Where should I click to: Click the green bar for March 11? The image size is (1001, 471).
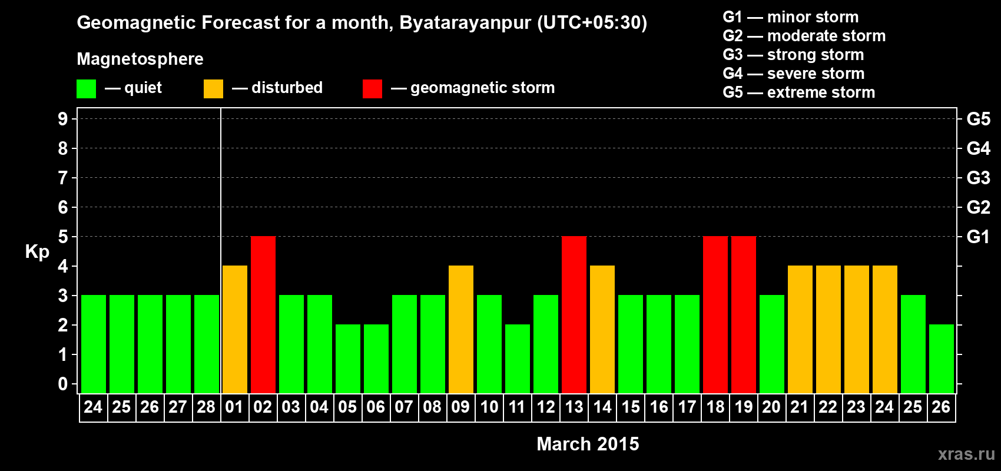tap(518, 359)
